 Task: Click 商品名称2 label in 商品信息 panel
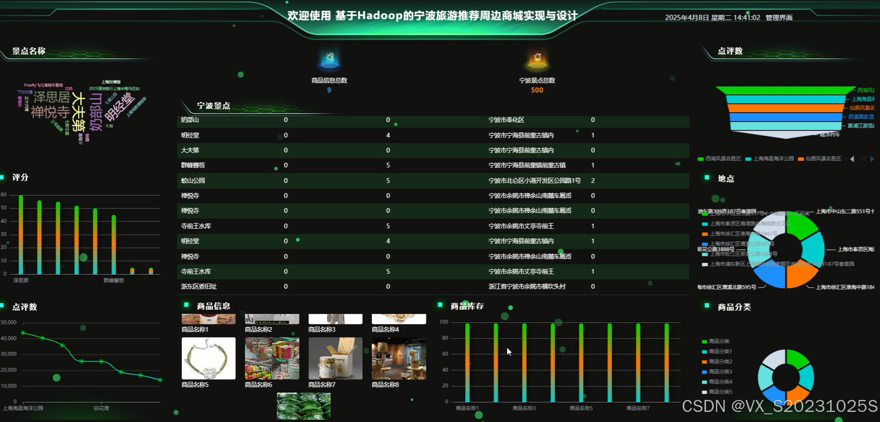coord(258,329)
